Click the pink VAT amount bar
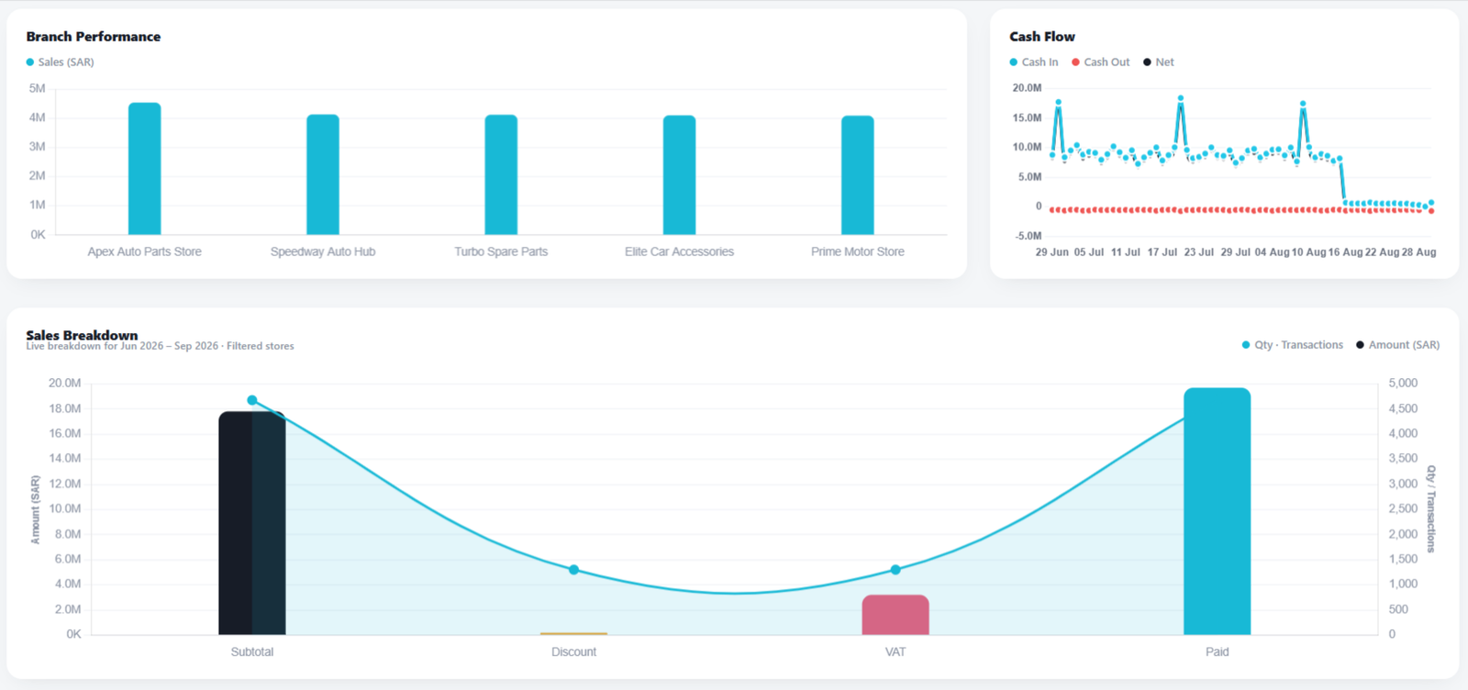Image resolution: width=1468 pixels, height=690 pixels. tap(895, 615)
